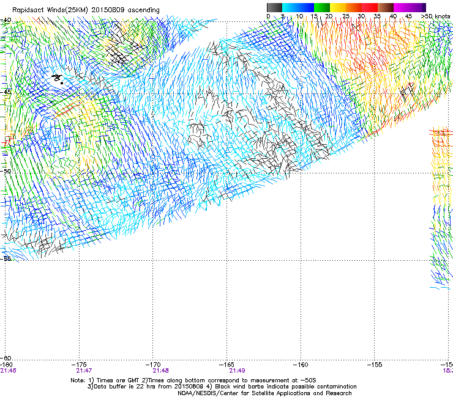Click the '-155' longitude axis label

(376, 365)
